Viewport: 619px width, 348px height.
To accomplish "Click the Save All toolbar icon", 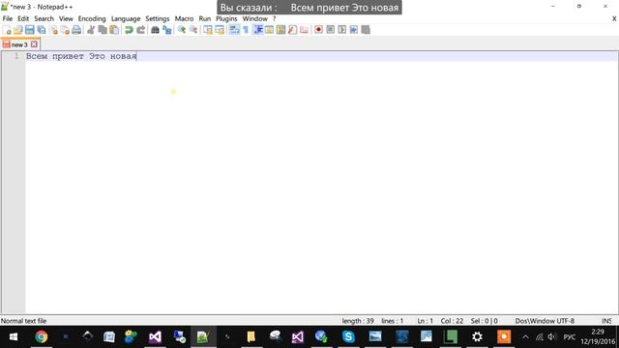I will coord(42,30).
